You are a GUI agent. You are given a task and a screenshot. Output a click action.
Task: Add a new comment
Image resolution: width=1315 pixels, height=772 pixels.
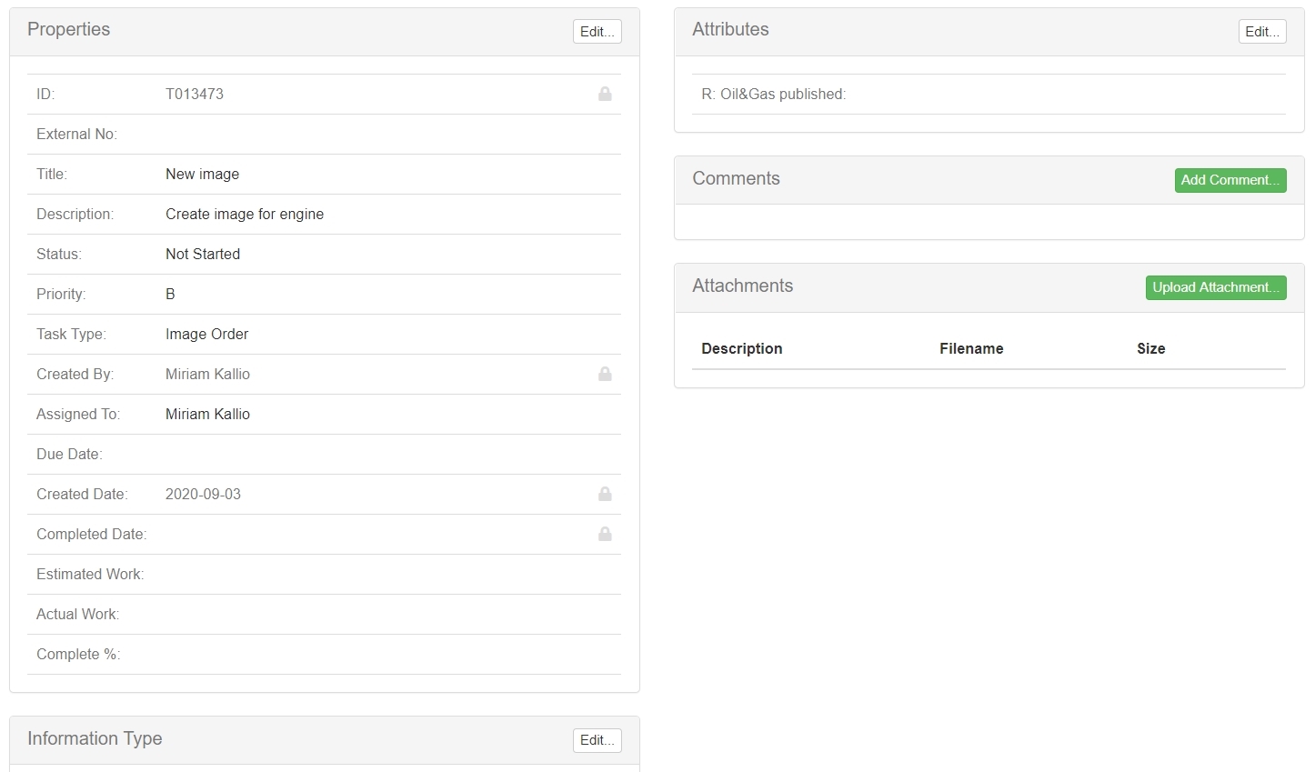pyautogui.click(x=1230, y=180)
